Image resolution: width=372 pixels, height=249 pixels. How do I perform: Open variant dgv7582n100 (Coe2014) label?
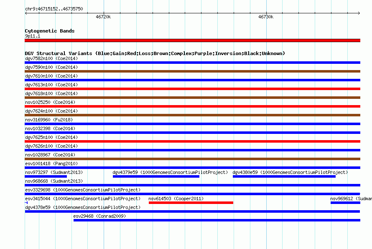click(x=51, y=58)
